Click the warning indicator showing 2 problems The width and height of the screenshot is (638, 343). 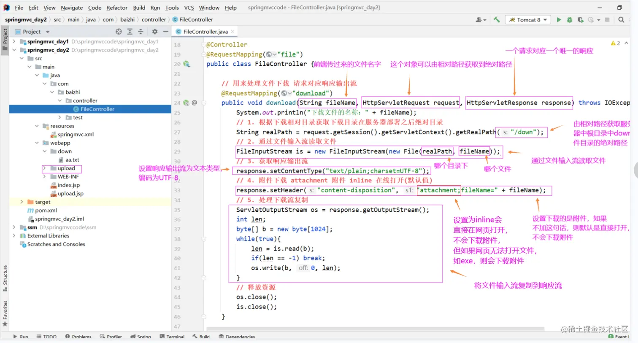tap(615, 43)
